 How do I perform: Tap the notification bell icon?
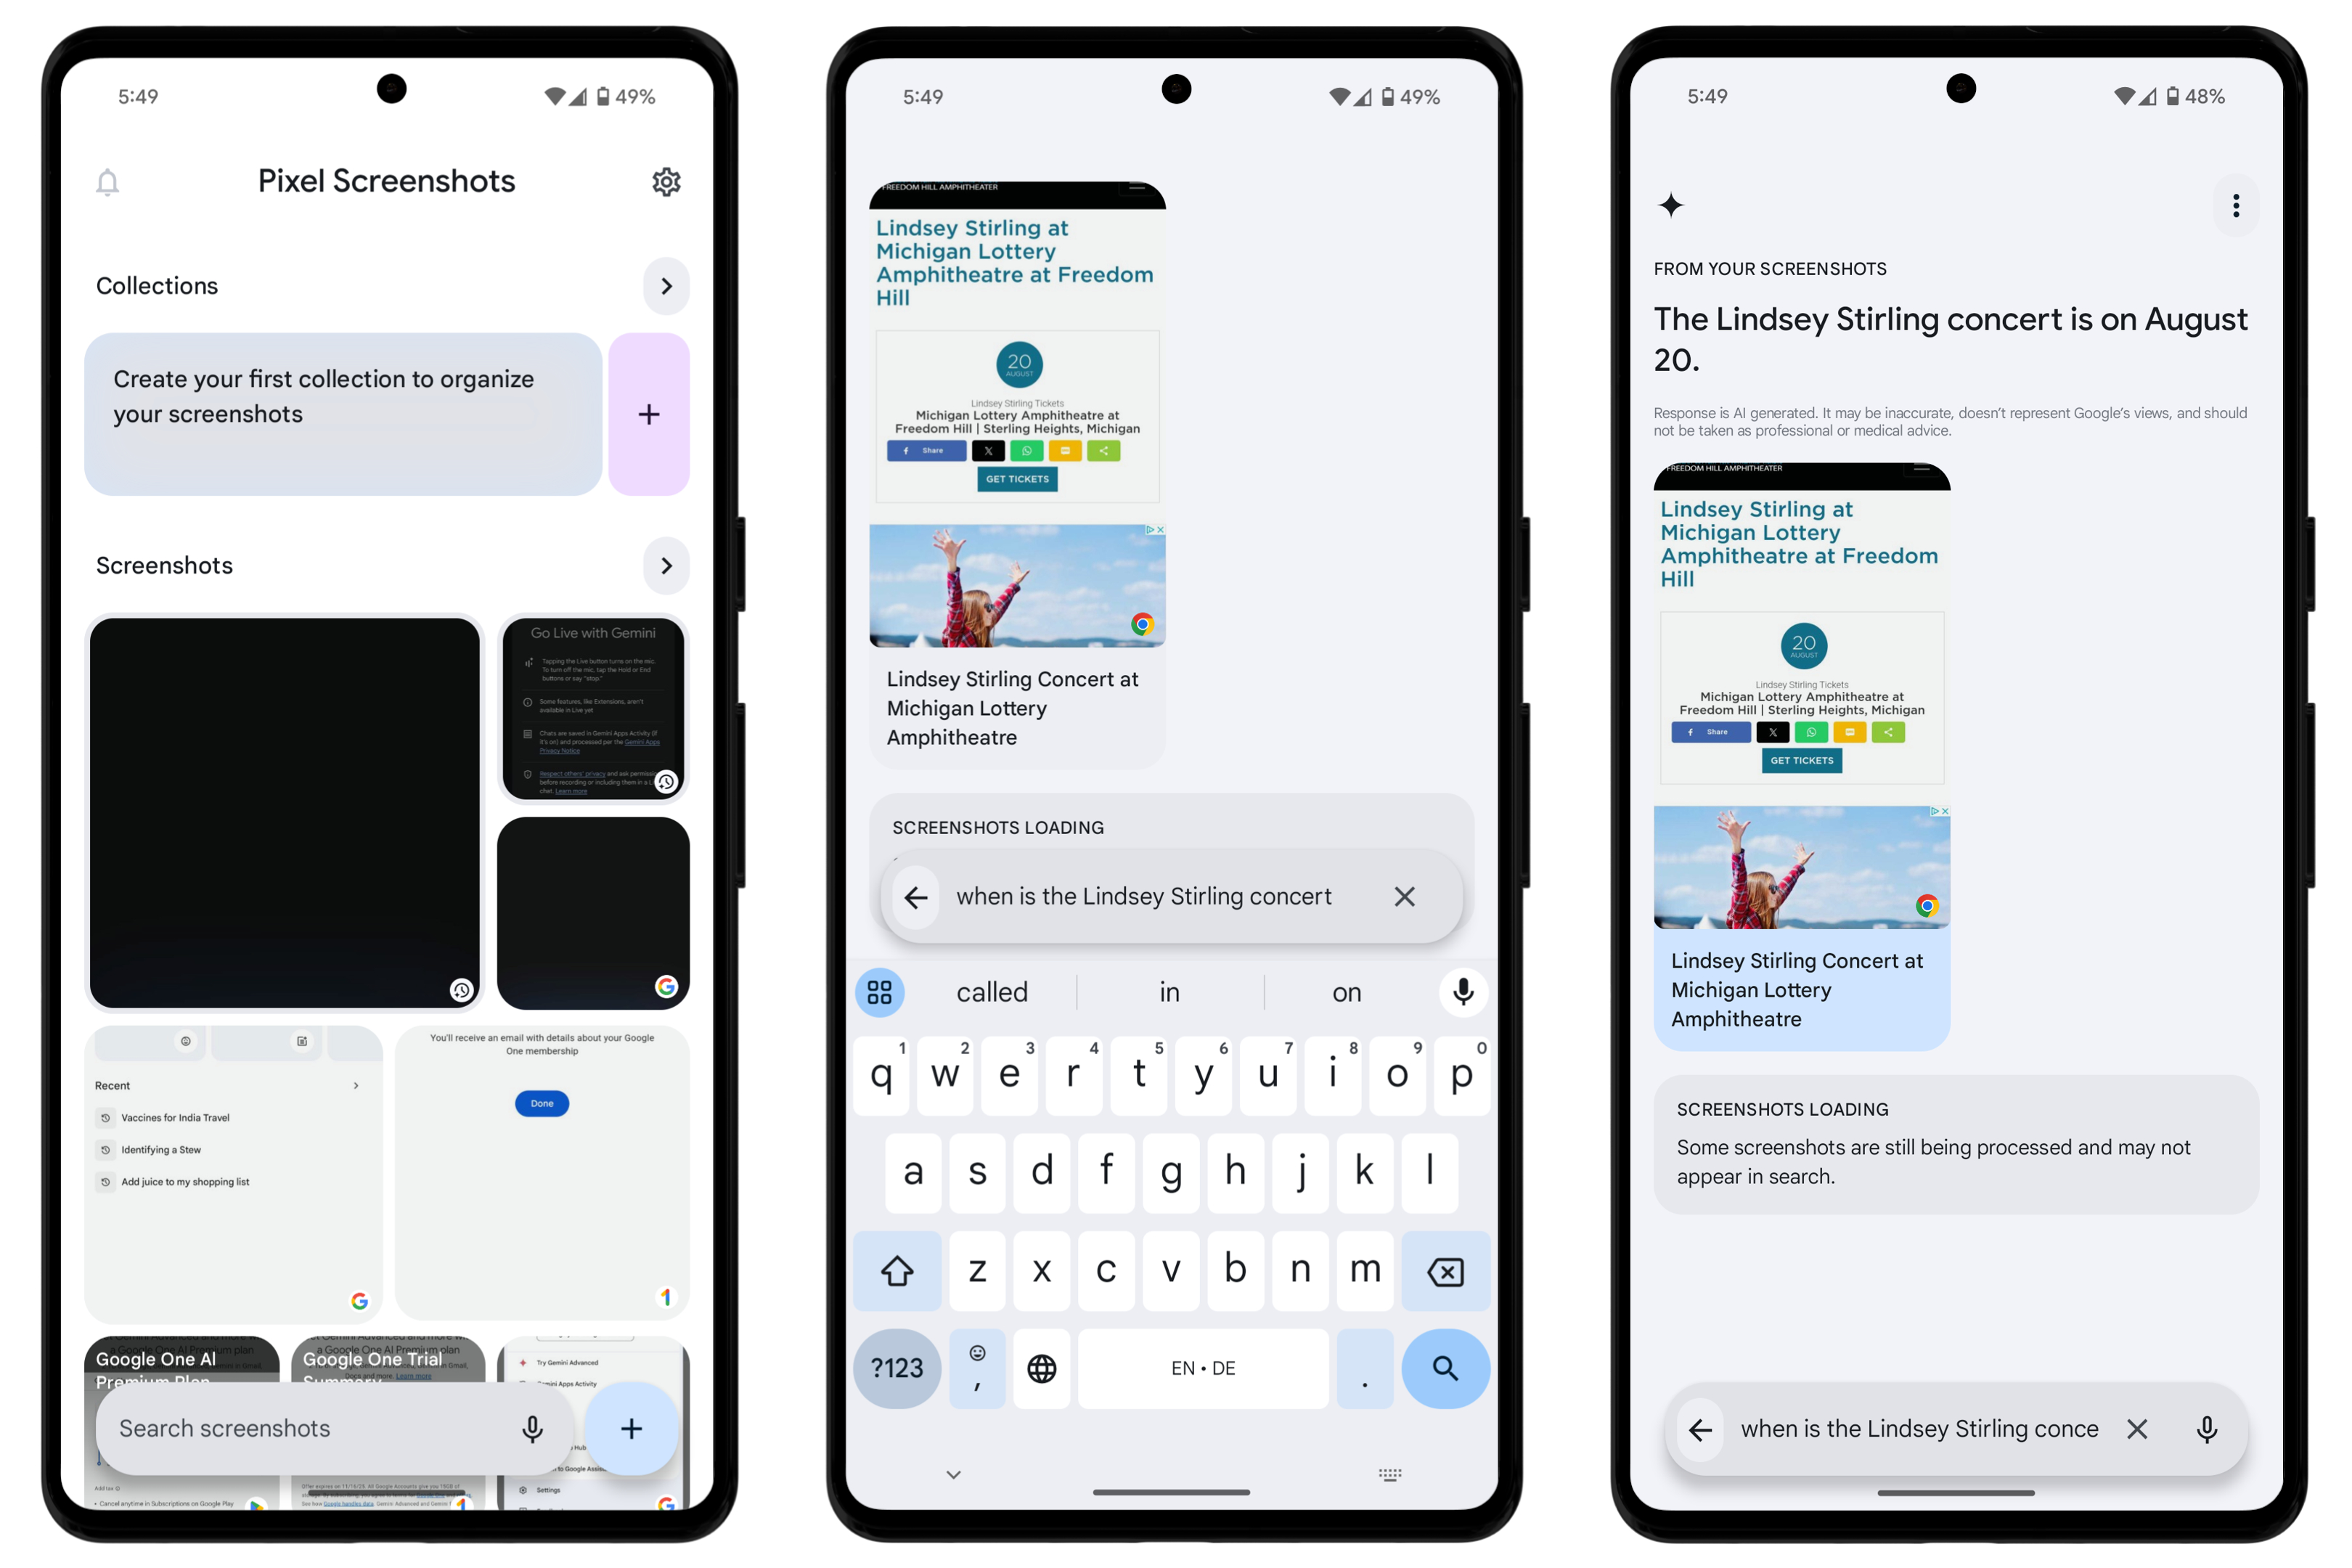(x=110, y=180)
